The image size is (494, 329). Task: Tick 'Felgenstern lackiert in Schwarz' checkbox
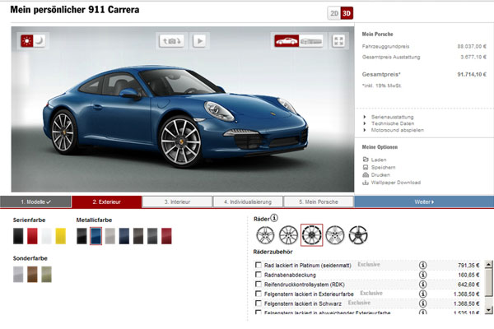tap(259, 303)
